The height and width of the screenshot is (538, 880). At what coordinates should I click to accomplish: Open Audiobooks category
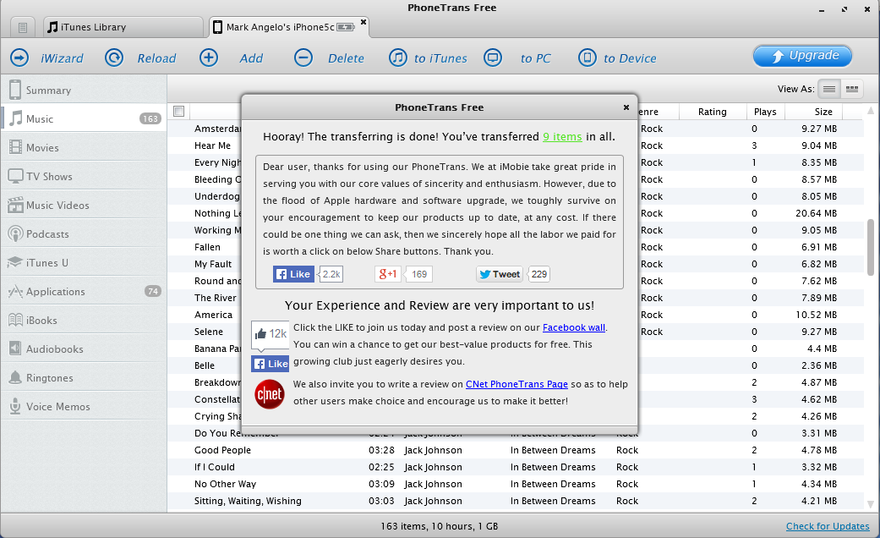(84, 349)
